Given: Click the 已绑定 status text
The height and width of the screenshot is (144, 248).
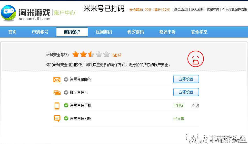Looking at the screenshot, I should click(x=179, y=106).
